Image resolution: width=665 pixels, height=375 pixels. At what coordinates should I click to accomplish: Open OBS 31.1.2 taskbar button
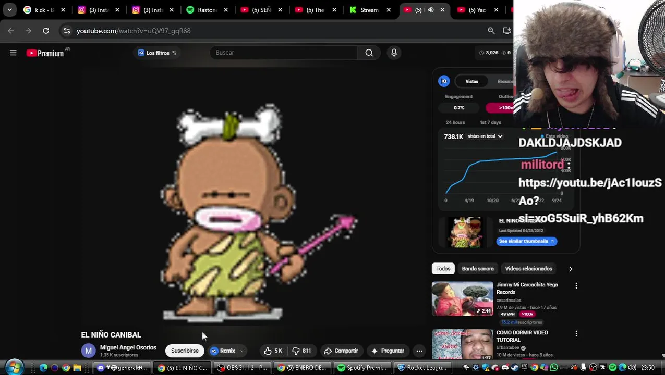(241, 368)
